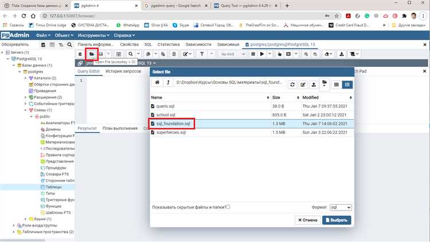Go to home directory in file dialog
This screenshot has height=242, width=430.
click(158, 84)
